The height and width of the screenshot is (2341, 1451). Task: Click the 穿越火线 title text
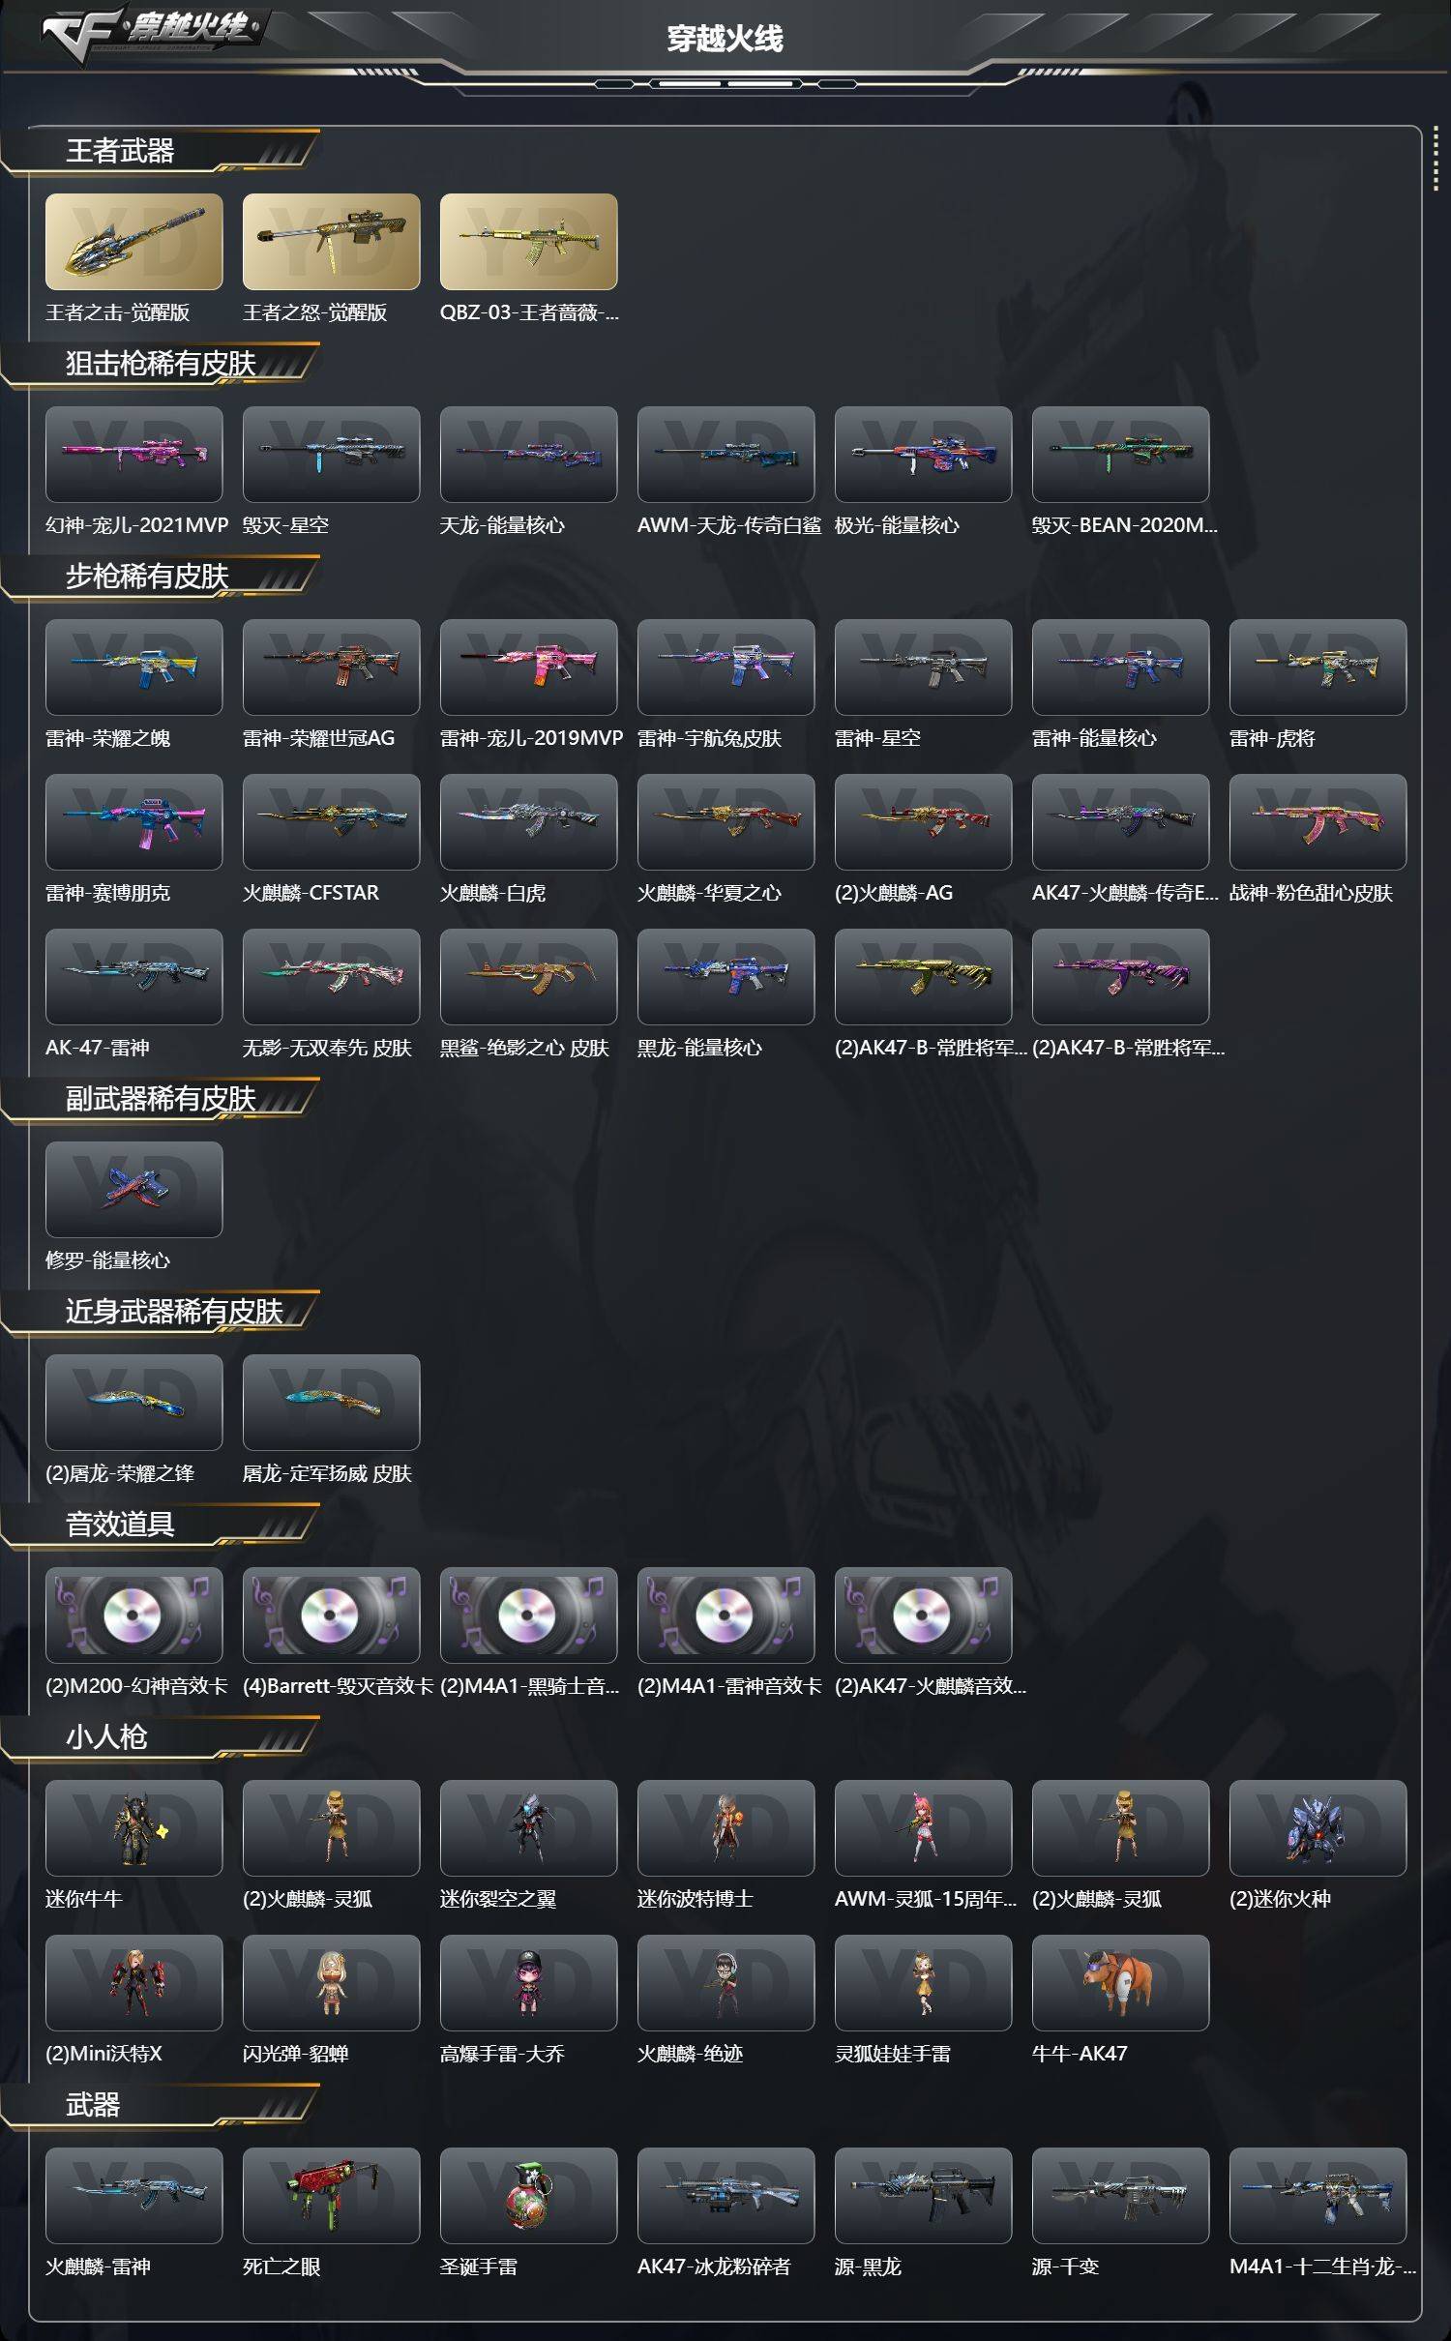click(x=725, y=39)
